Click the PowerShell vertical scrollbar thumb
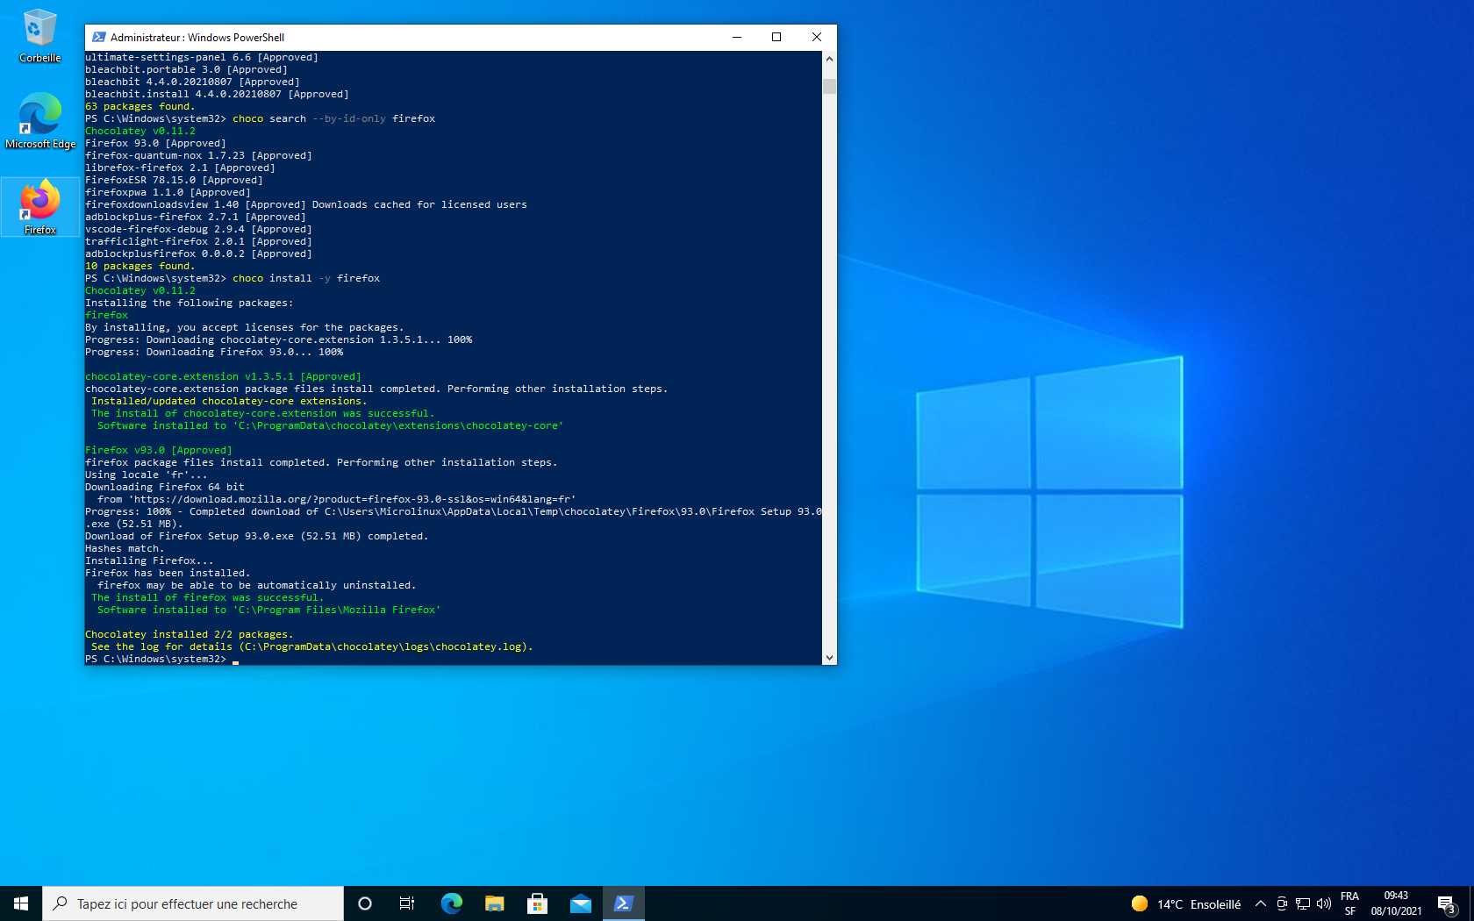1474x921 pixels. point(829,86)
